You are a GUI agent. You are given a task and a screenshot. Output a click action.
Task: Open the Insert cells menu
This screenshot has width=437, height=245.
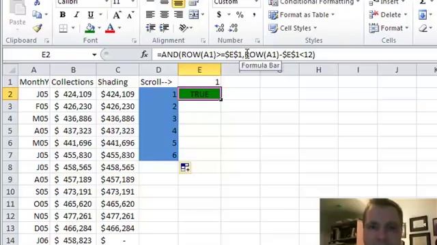(387, 3)
